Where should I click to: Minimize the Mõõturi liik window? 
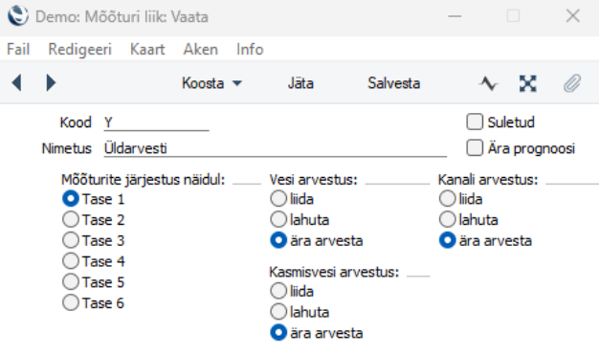click(455, 16)
